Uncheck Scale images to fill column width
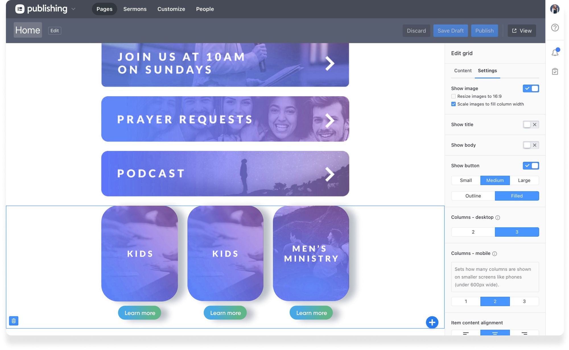The image size is (569, 350). pos(453,104)
